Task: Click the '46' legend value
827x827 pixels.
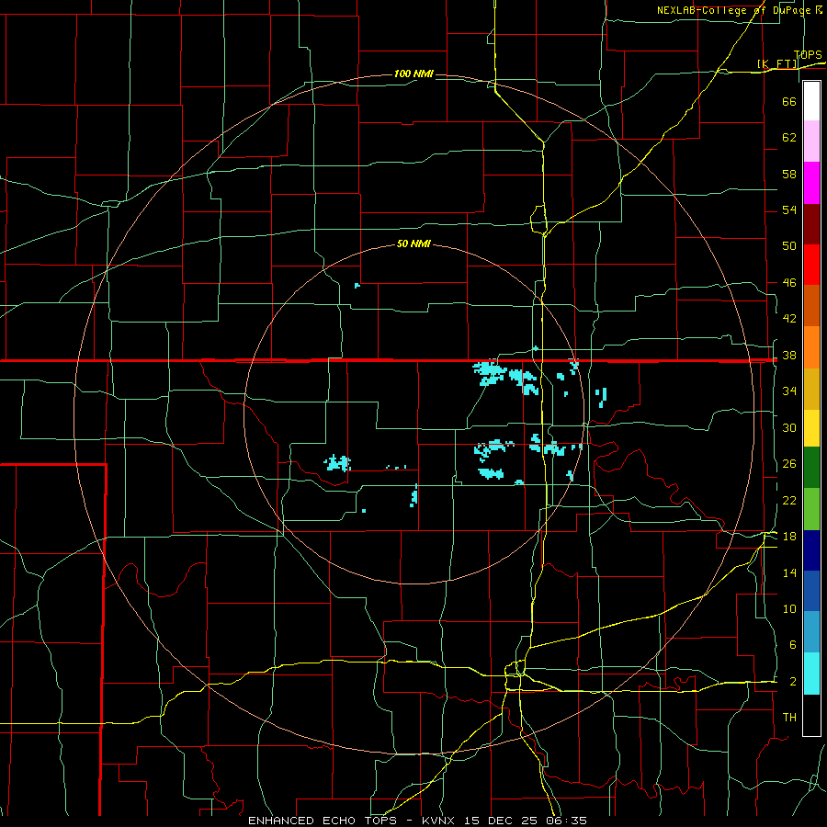Action: 789,283
